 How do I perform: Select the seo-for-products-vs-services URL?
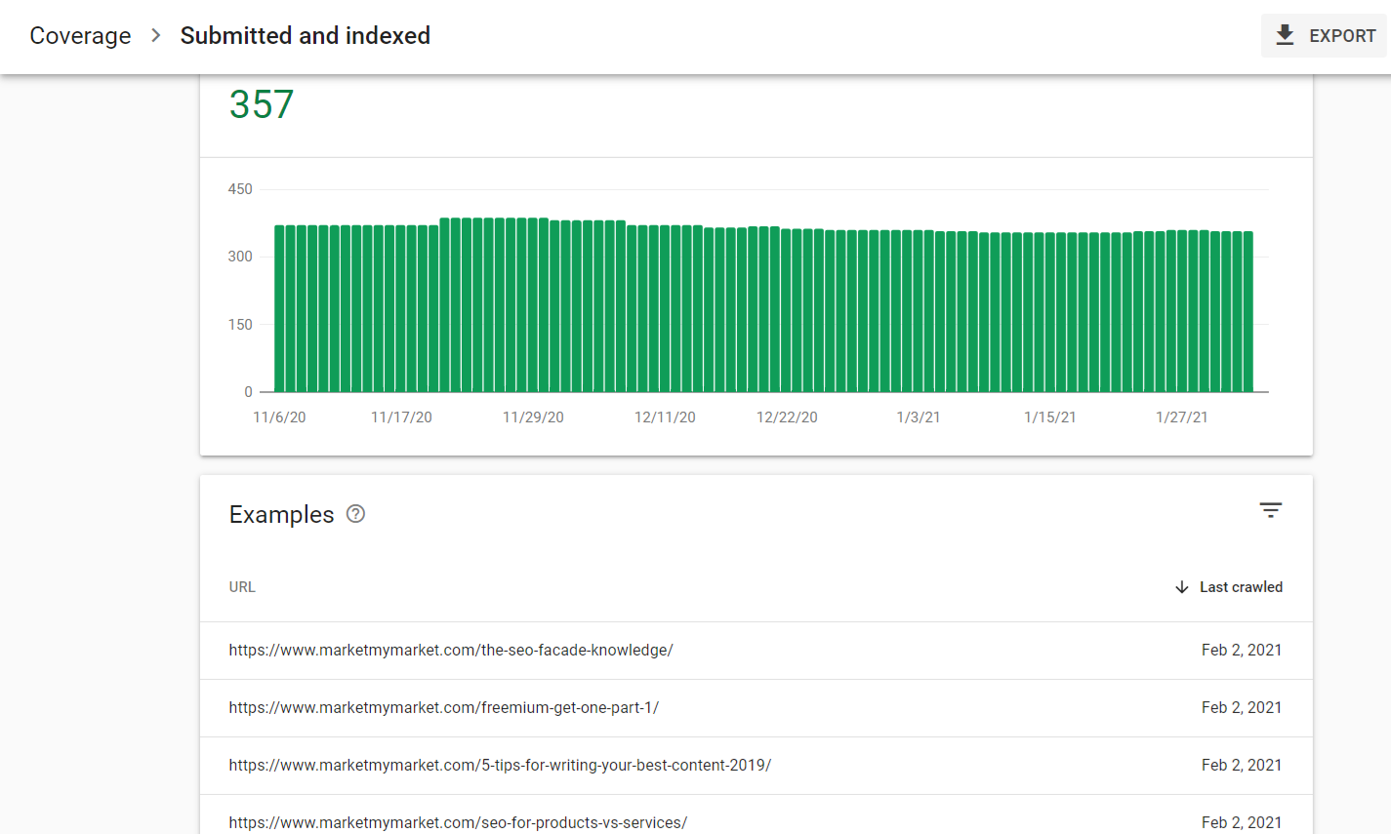click(x=458, y=822)
